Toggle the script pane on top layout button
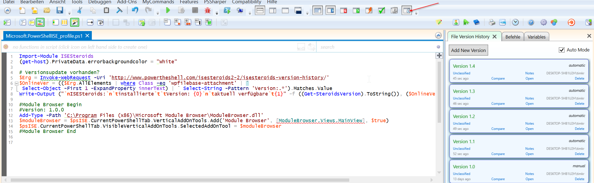Image resolution: width=594 pixels, height=183 pixels. coord(260,10)
